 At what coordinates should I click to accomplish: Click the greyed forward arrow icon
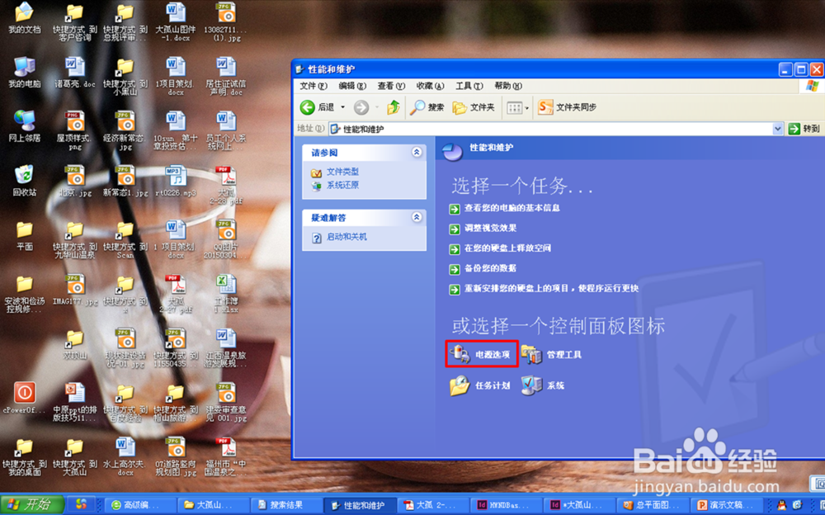coord(361,107)
